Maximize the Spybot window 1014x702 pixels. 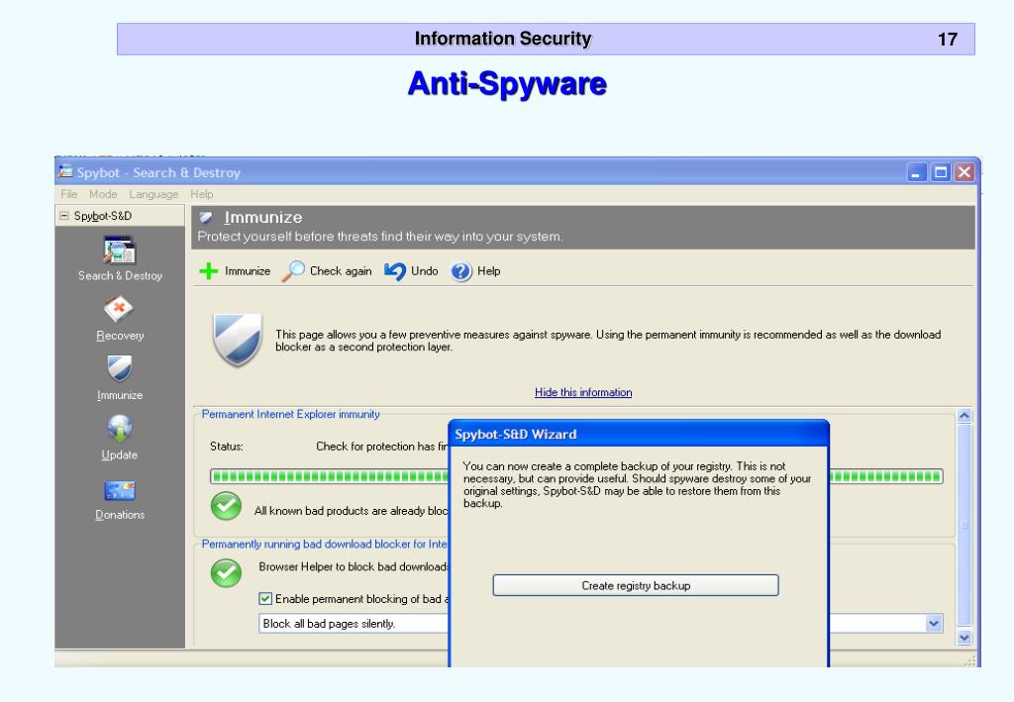tap(941, 172)
